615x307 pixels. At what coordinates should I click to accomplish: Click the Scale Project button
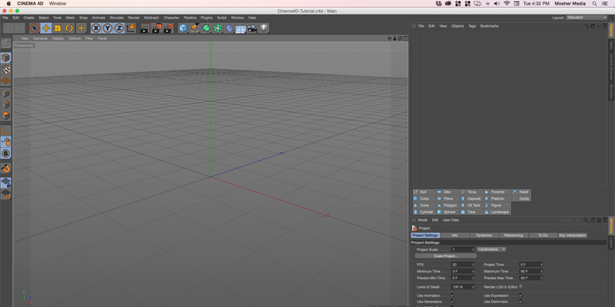[446, 256]
